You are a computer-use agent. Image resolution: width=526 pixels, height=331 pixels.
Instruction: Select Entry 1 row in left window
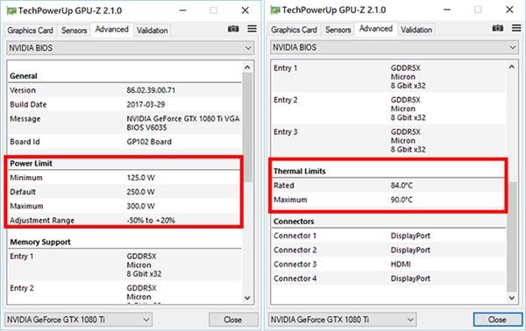click(x=124, y=265)
